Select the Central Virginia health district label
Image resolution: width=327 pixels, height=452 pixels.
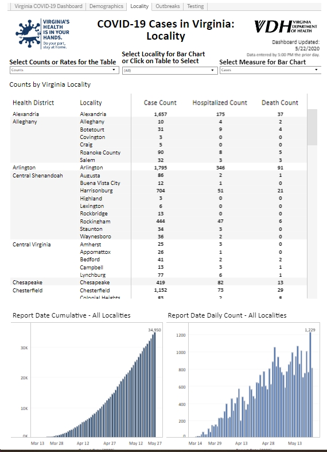[32, 245]
